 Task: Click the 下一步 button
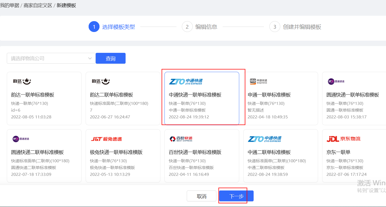point(236,196)
